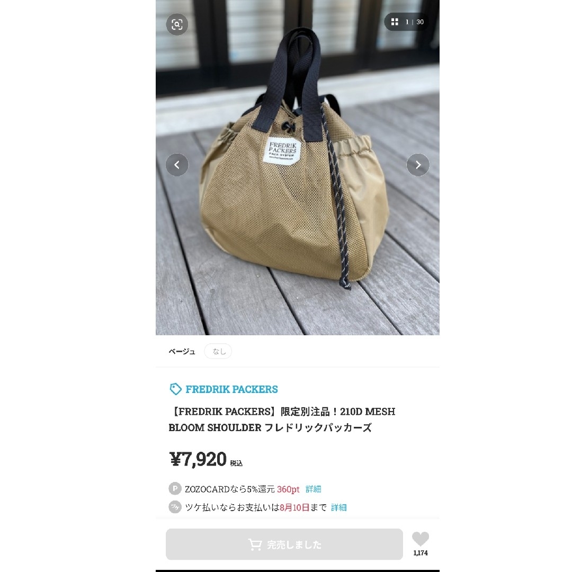Open the image search zoom icon
Image resolution: width=572 pixels, height=572 pixels.
[x=177, y=24]
